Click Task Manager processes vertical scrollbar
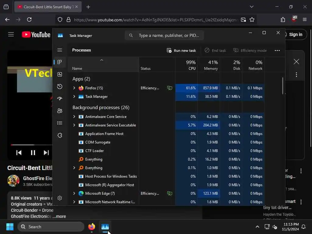 click(282, 86)
